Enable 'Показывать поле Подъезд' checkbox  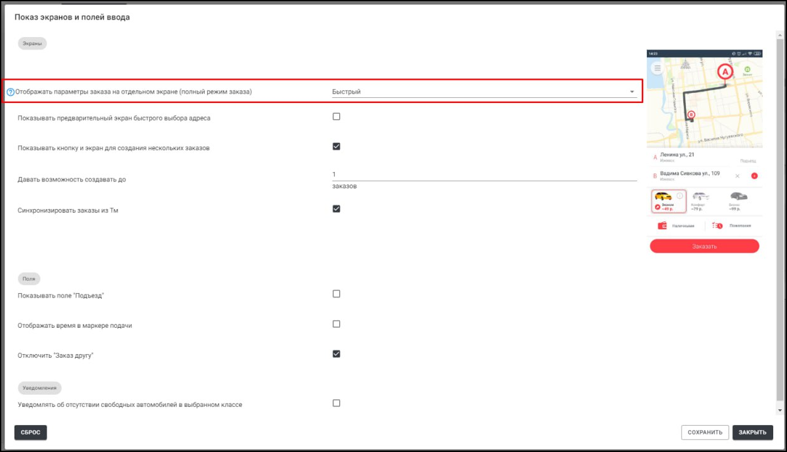pos(336,294)
